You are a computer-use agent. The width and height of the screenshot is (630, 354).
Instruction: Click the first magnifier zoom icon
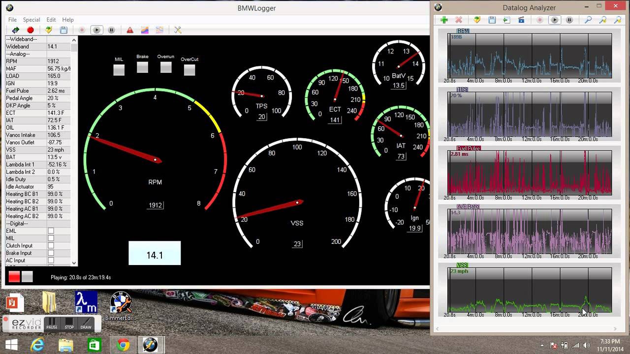[x=588, y=20]
